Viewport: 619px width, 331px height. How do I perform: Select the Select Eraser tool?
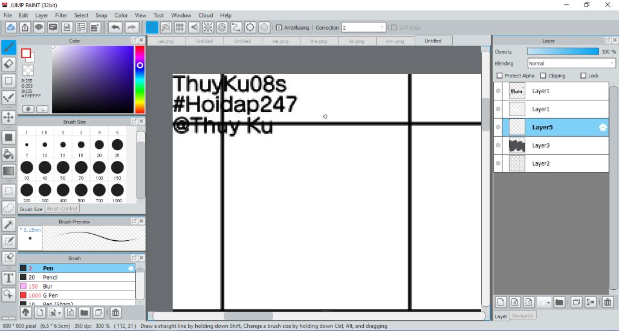click(8, 258)
